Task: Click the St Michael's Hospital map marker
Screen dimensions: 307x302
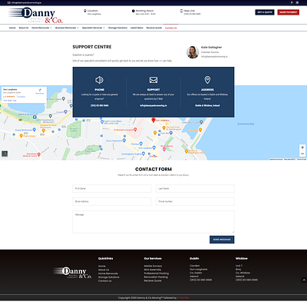Action: [x=135, y=130]
